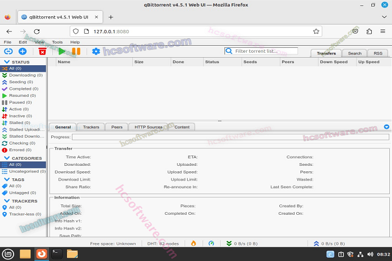Open Options via the blue gear icon

click(96, 52)
